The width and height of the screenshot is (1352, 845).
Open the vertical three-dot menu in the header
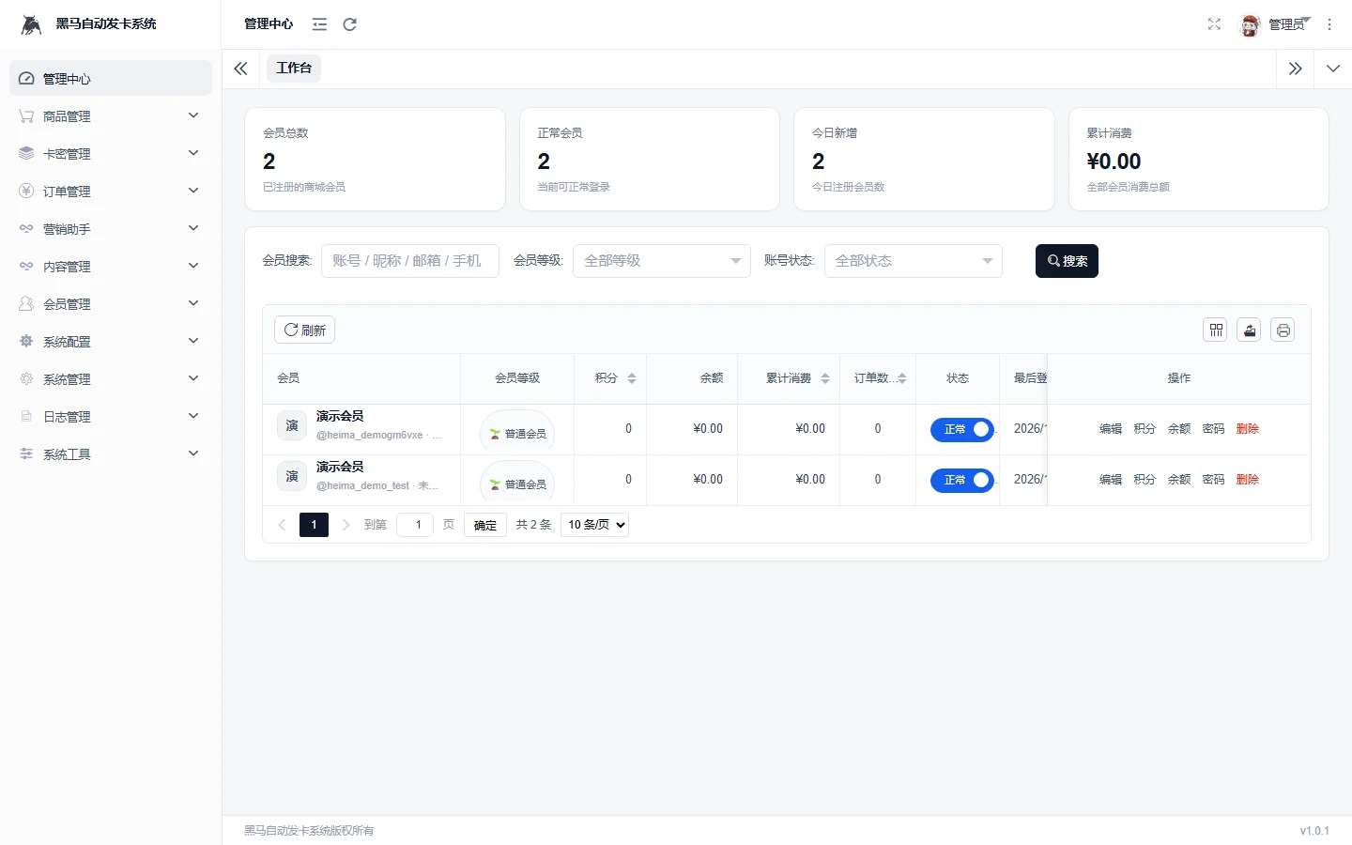pyautogui.click(x=1329, y=24)
